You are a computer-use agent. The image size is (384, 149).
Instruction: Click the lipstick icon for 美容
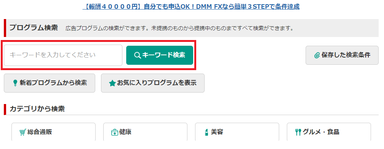click(206, 132)
